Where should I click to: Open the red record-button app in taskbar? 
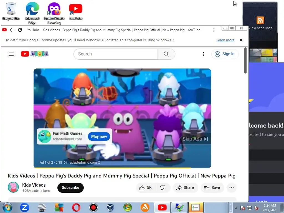click(93, 207)
